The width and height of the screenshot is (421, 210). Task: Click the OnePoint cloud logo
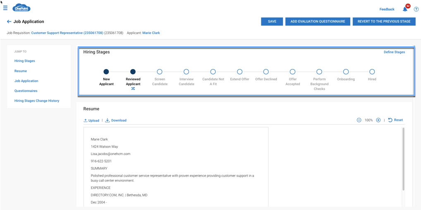click(x=22, y=8)
